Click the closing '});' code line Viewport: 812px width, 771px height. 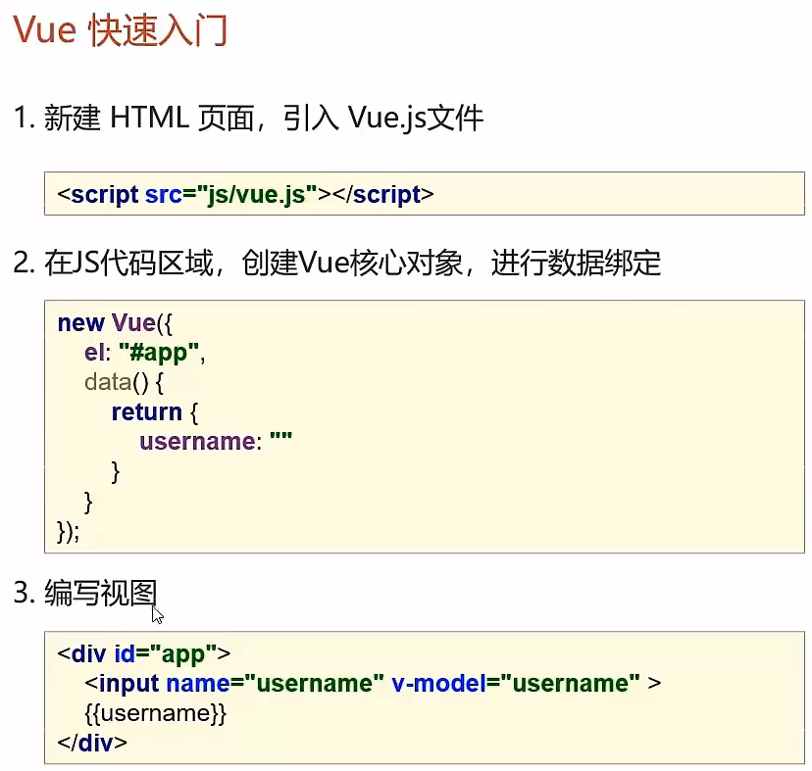(x=69, y=531)
